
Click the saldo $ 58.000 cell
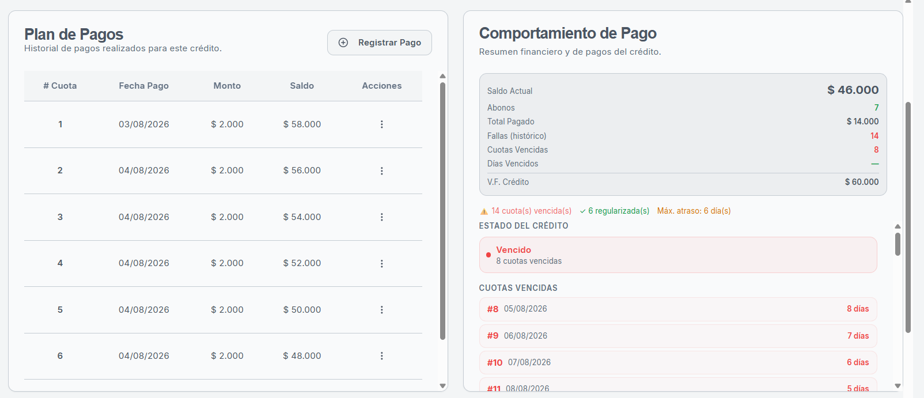tap(302, 124)
